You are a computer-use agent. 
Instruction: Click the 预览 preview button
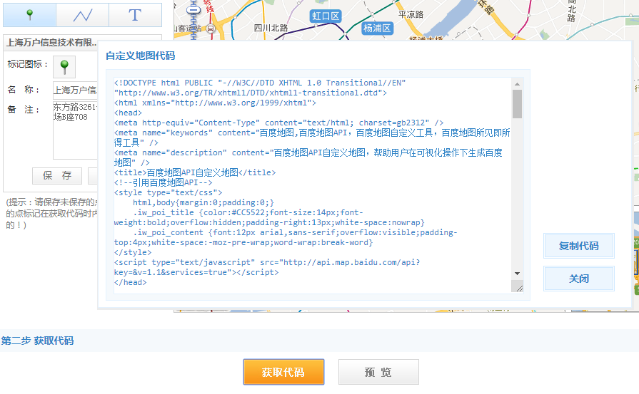click(378, 372)
